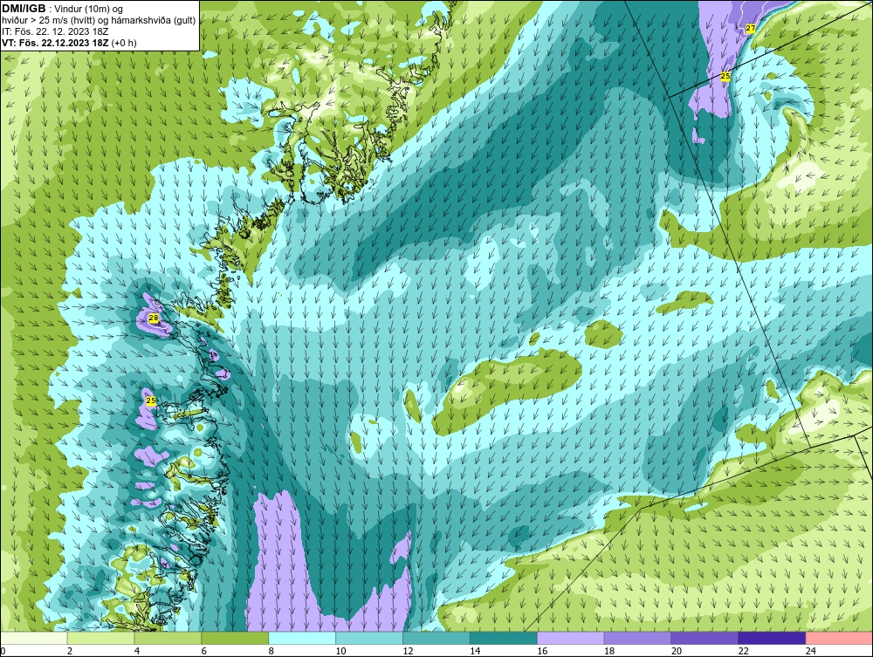The image size is (873, 657).
Task: Click the "25" gust marker on the Greenland west coast
Action: coord(151,400)
